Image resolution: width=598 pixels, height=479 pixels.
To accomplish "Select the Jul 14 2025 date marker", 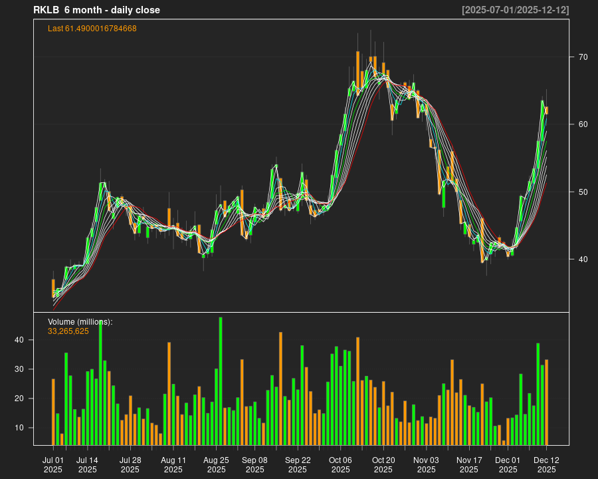I will pyautogui.click(x=87, y=464).
